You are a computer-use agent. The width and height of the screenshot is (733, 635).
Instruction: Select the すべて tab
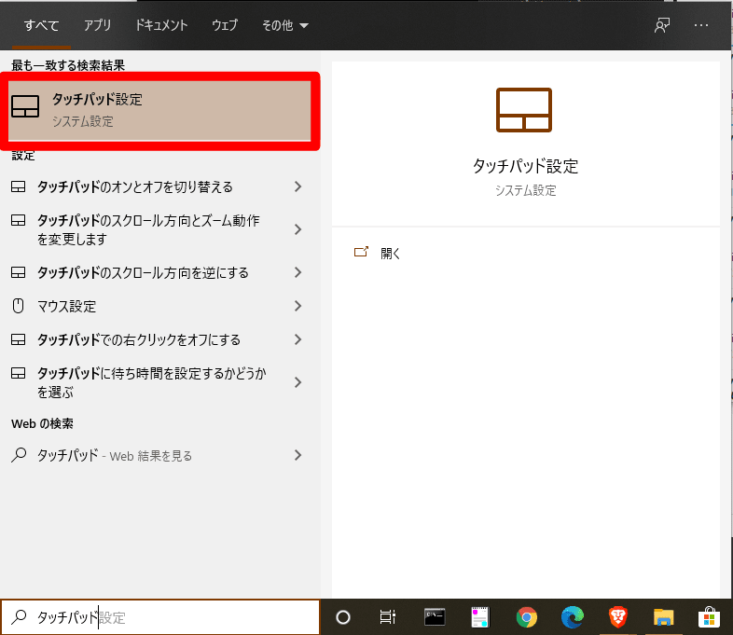41,25
